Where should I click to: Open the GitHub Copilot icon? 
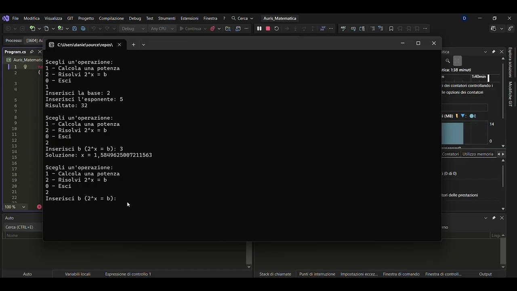[x=493, y=29]
